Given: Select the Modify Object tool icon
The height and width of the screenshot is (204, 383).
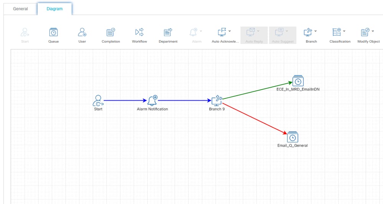Looking at the screenshot, I should [x=365, y=32].
